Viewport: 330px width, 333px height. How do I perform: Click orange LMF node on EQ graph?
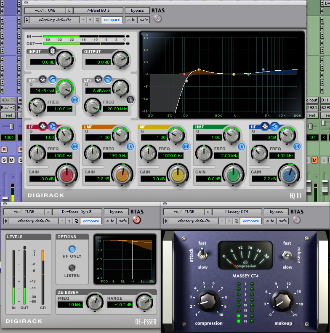[199, 69]
